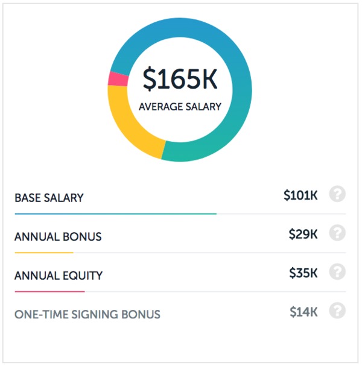This screenshot has width=362, height=366.
Task: Click the $101K base salary amount
Action: (x=300, y=195)
